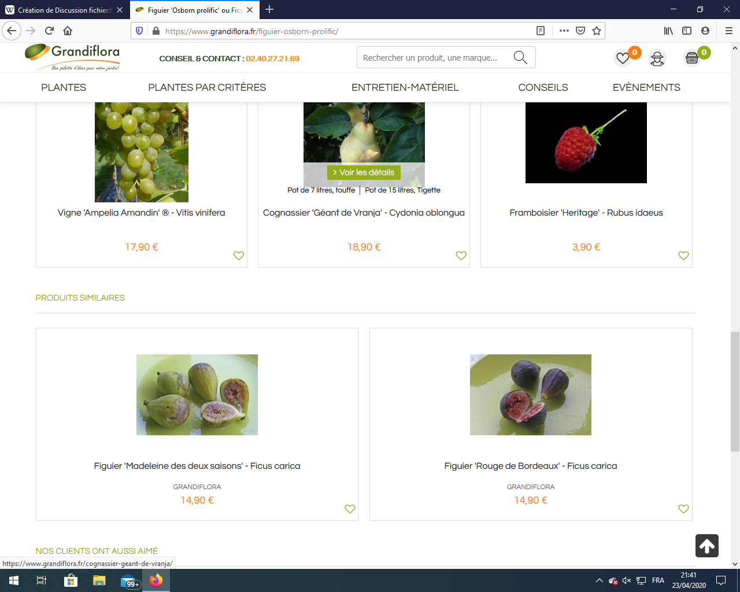Open Figuier 'Madeleine des deux saisons' link
Image resolution: width=740 pixels, height=592 pixels.
[x=197, y=466]
